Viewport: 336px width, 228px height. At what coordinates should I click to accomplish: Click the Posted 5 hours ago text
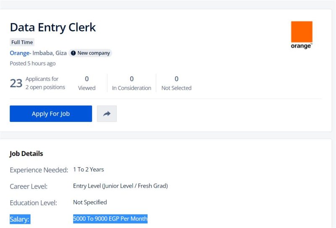[x=33, y=64]
